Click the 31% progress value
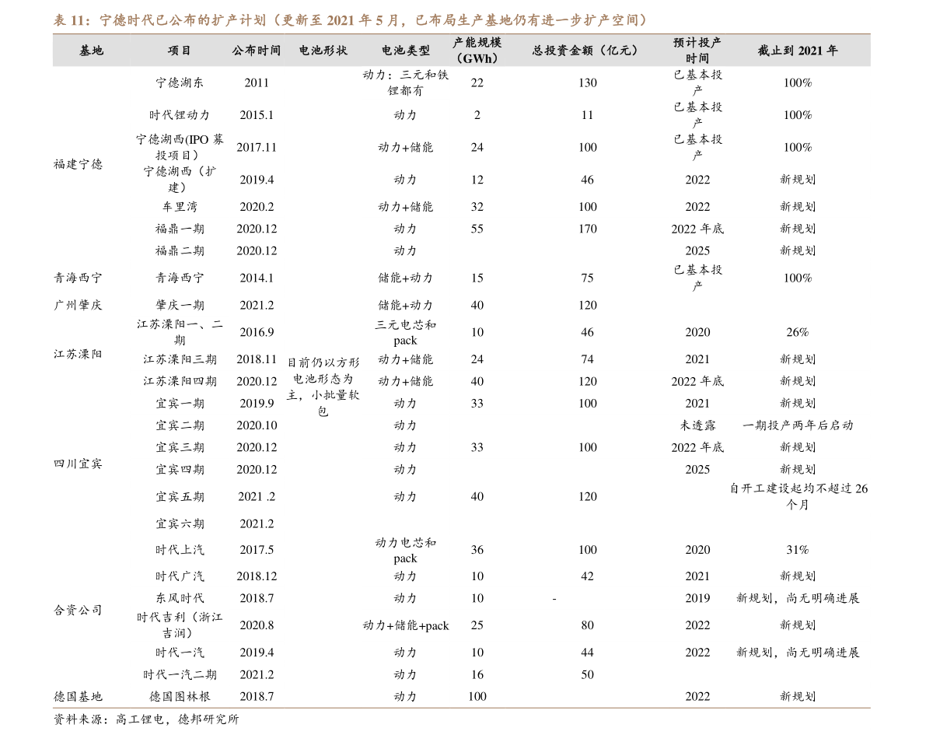The height and width of the screenshot is (742, 926). (797, 550)
